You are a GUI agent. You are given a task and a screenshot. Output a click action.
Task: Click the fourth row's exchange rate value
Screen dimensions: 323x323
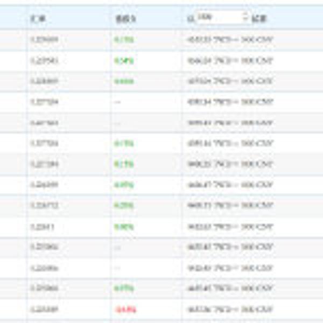coord(44,102)
